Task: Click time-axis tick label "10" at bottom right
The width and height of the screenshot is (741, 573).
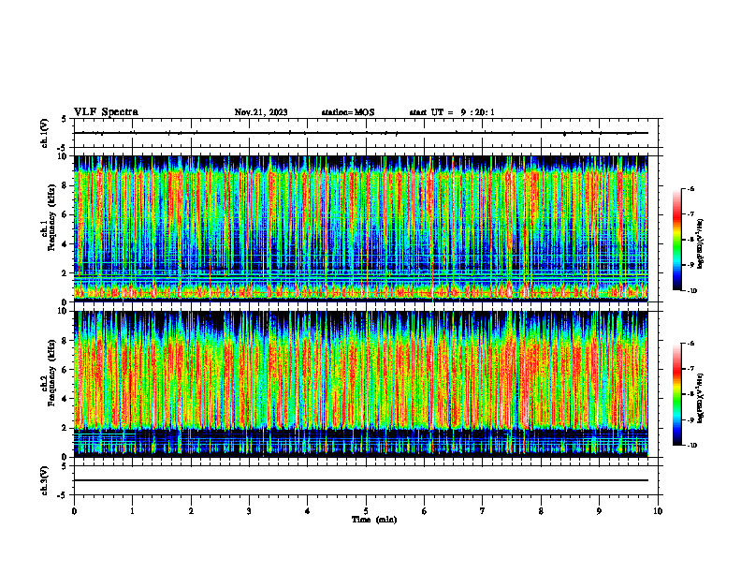Action: pyautogui.click(x=658, y=511)
